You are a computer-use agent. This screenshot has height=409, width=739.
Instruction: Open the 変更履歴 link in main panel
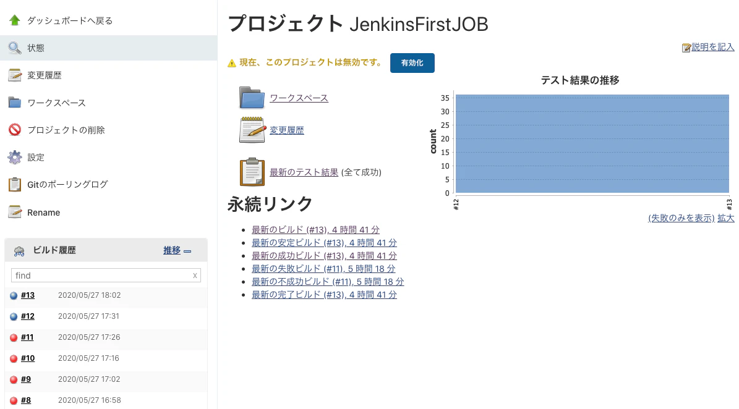pos(286,130)
